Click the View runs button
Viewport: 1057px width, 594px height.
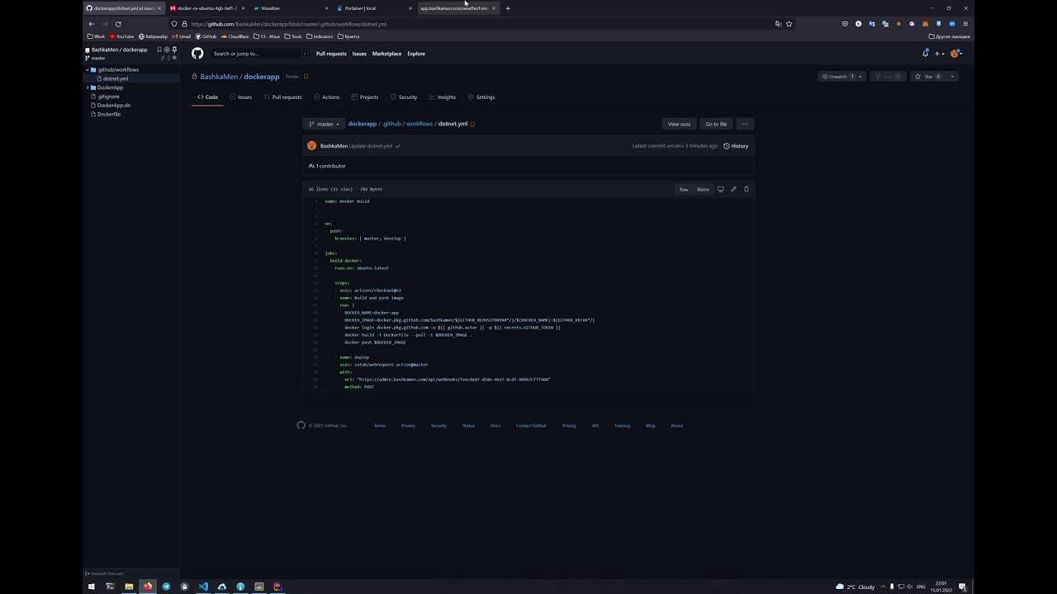pyautogui.click(x=679, y=124)
